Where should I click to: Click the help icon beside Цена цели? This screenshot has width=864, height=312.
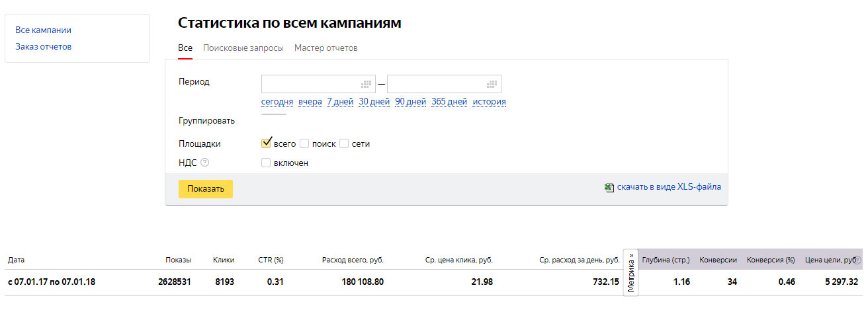pos(858,260)
